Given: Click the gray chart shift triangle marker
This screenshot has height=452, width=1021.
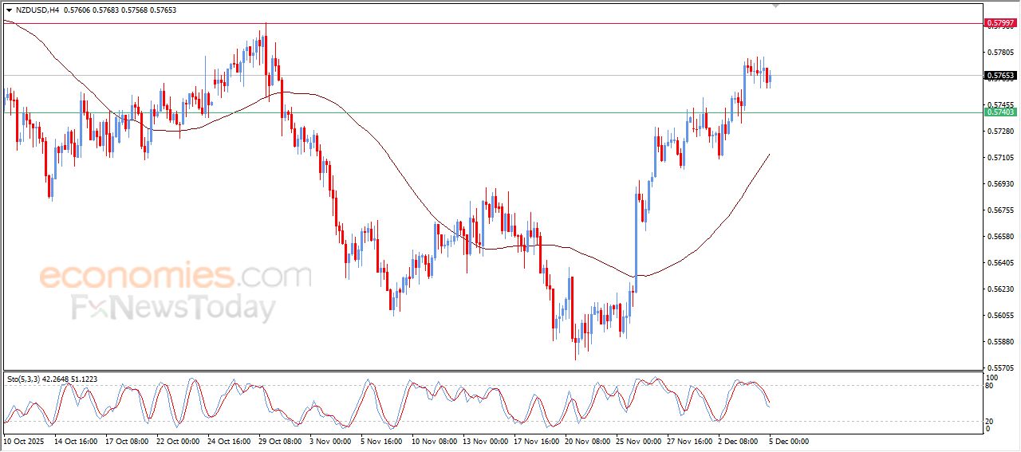Looking at the screenshot, I should (775, 6).
